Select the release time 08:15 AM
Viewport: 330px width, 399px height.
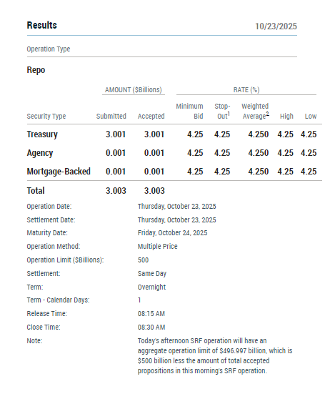tap(151, 313)
